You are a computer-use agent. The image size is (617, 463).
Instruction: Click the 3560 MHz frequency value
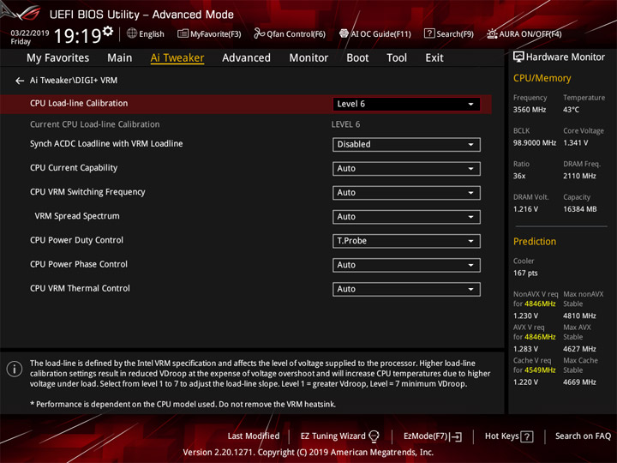[x=530, y=110]
